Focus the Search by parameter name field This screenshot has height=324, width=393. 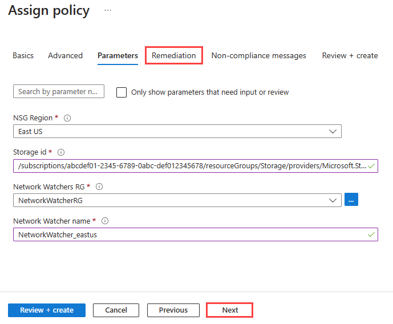point(59,91)
